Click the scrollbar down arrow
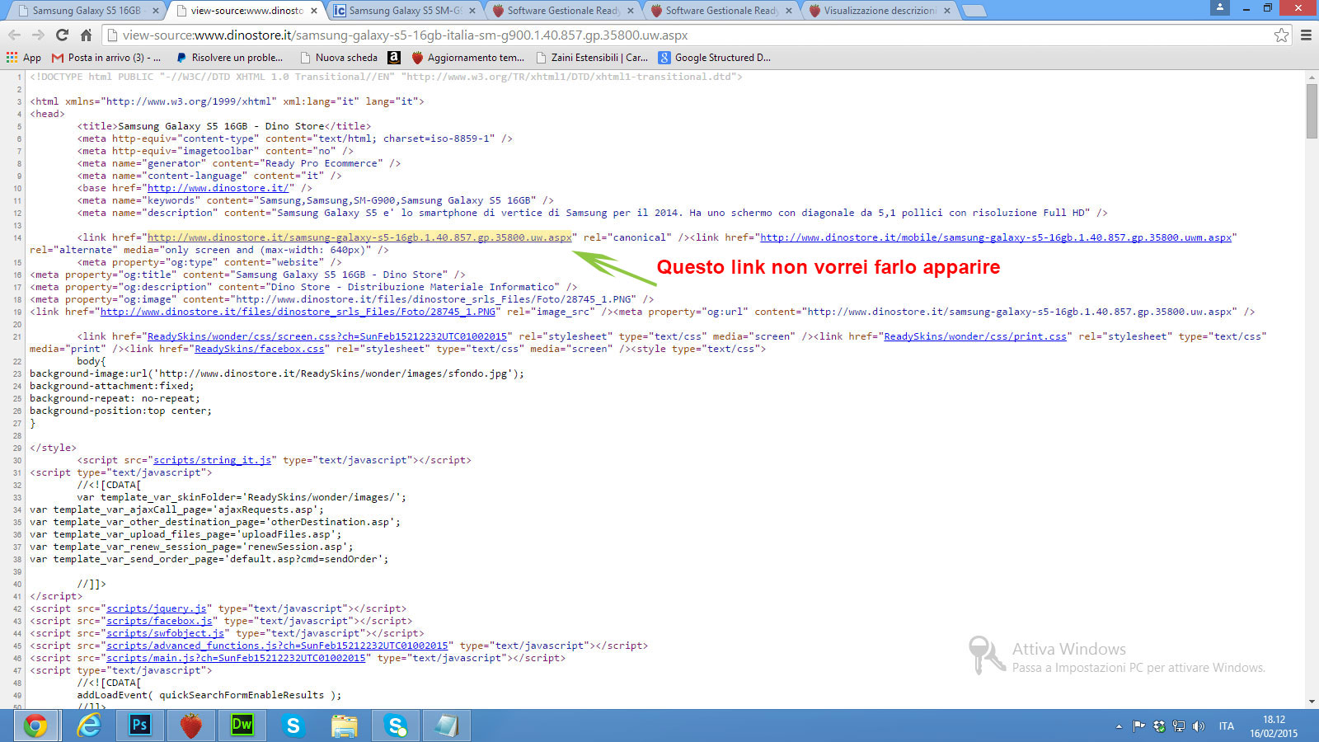Image resolution: width=1319 pixels, height=742 pixels. tap(1312, 702)
